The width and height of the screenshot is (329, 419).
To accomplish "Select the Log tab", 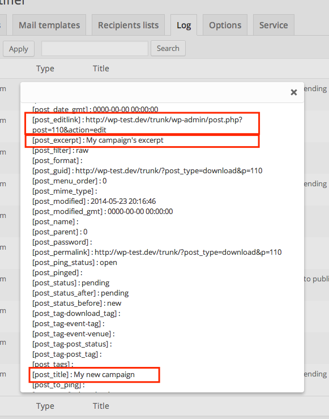I will point(183,25).
